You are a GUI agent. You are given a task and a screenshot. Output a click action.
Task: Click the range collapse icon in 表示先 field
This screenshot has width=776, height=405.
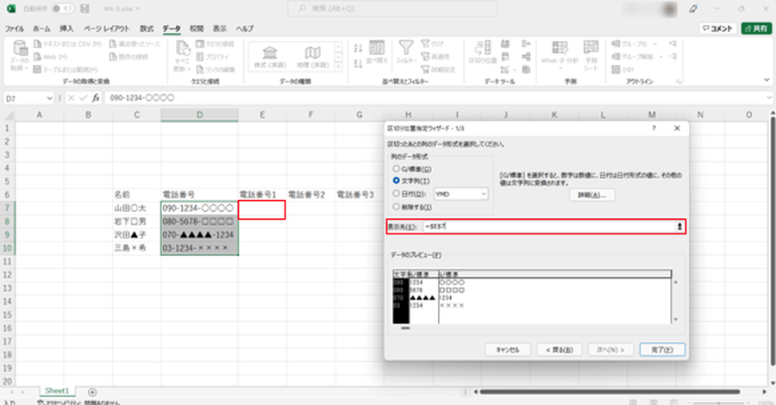click(679, 226)
